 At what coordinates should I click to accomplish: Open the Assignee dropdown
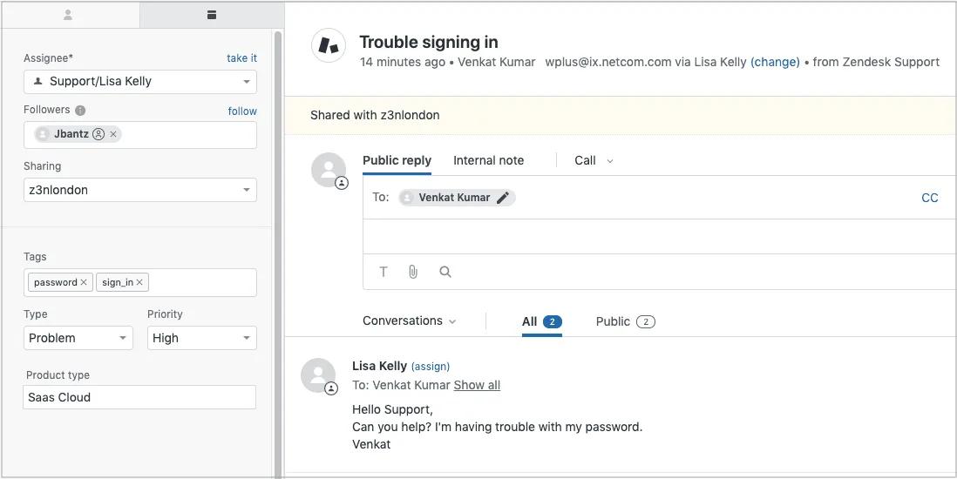[x=140, y=82]
